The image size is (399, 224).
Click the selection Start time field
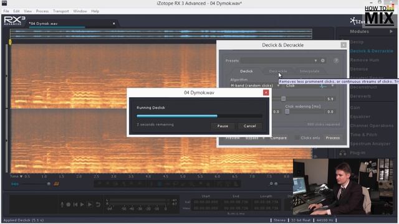[x=206, y=202]
